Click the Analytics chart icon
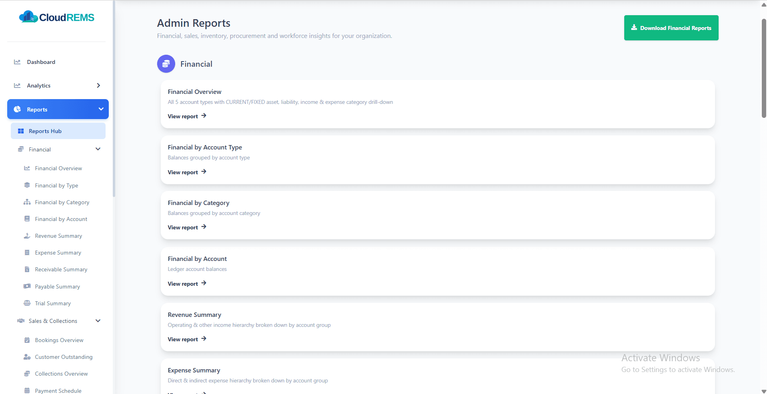 [17, 86]
